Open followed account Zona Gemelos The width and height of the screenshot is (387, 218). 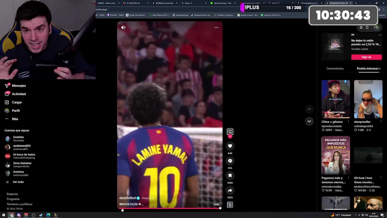18,165
